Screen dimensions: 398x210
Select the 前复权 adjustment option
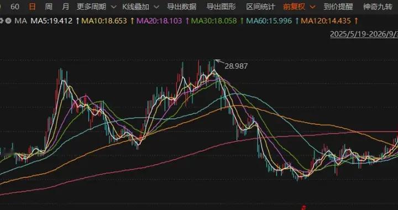[x=294, y=7]
